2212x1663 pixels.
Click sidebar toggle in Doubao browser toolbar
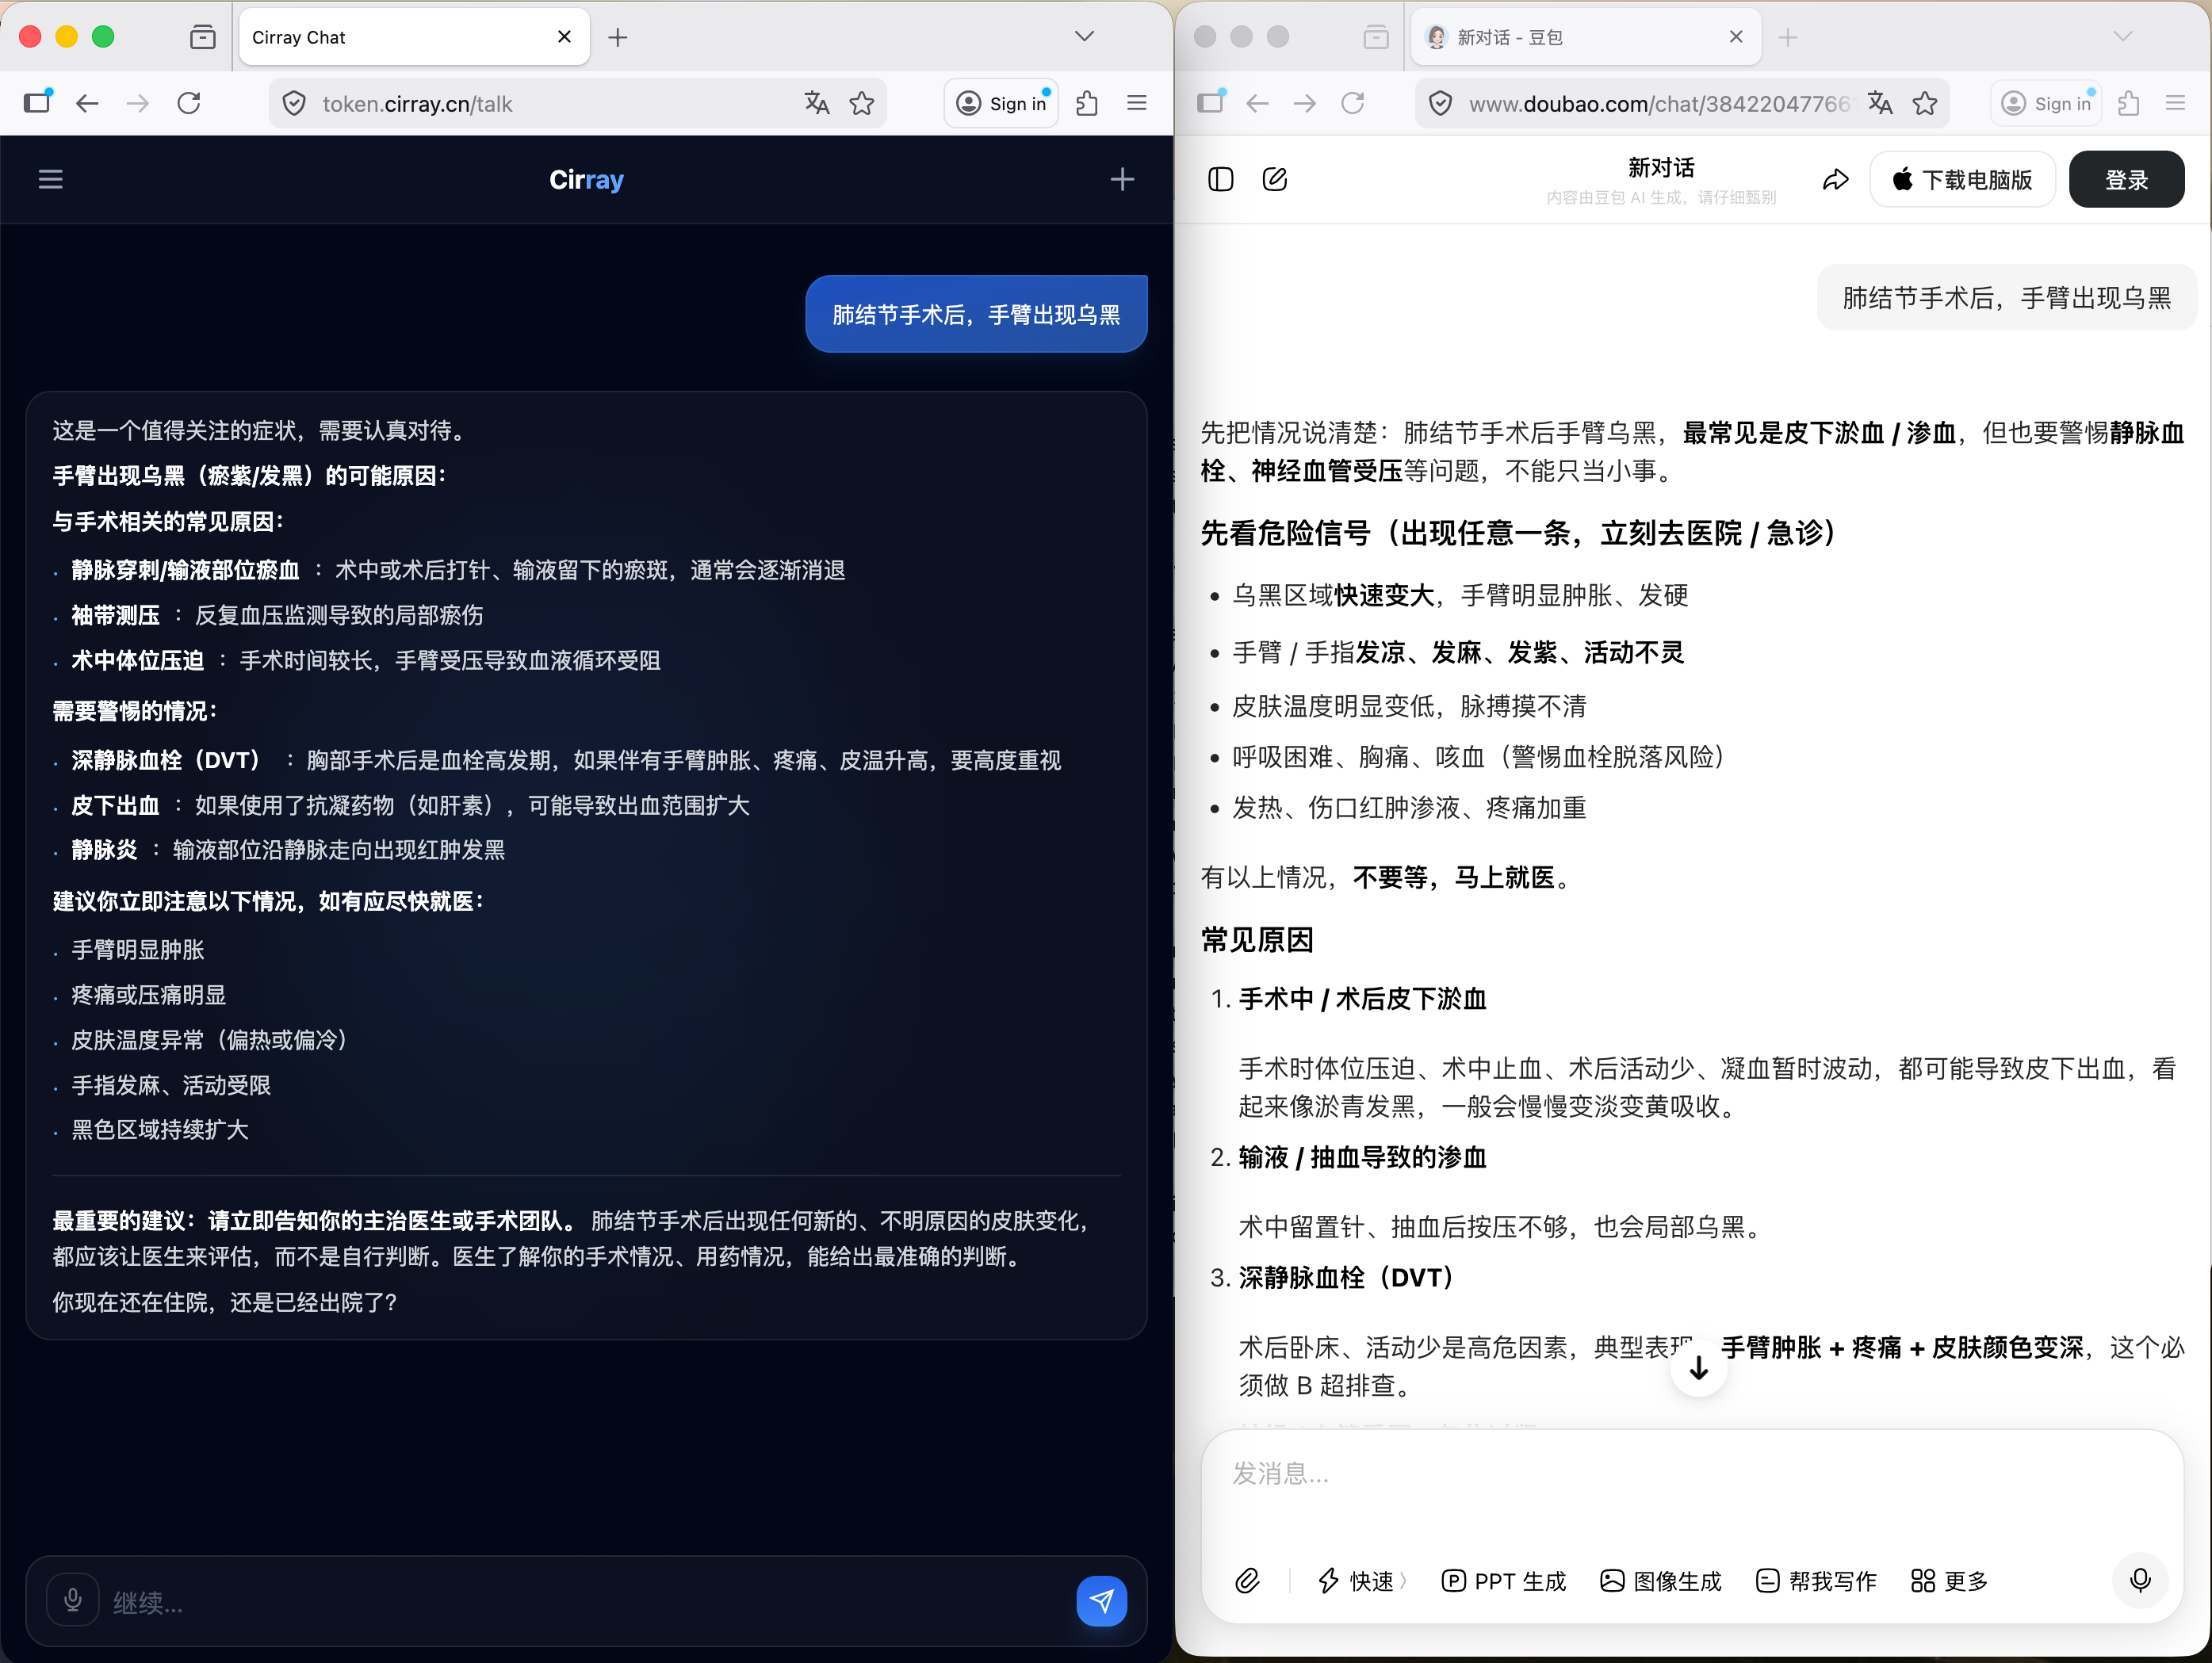(1211, 102)
